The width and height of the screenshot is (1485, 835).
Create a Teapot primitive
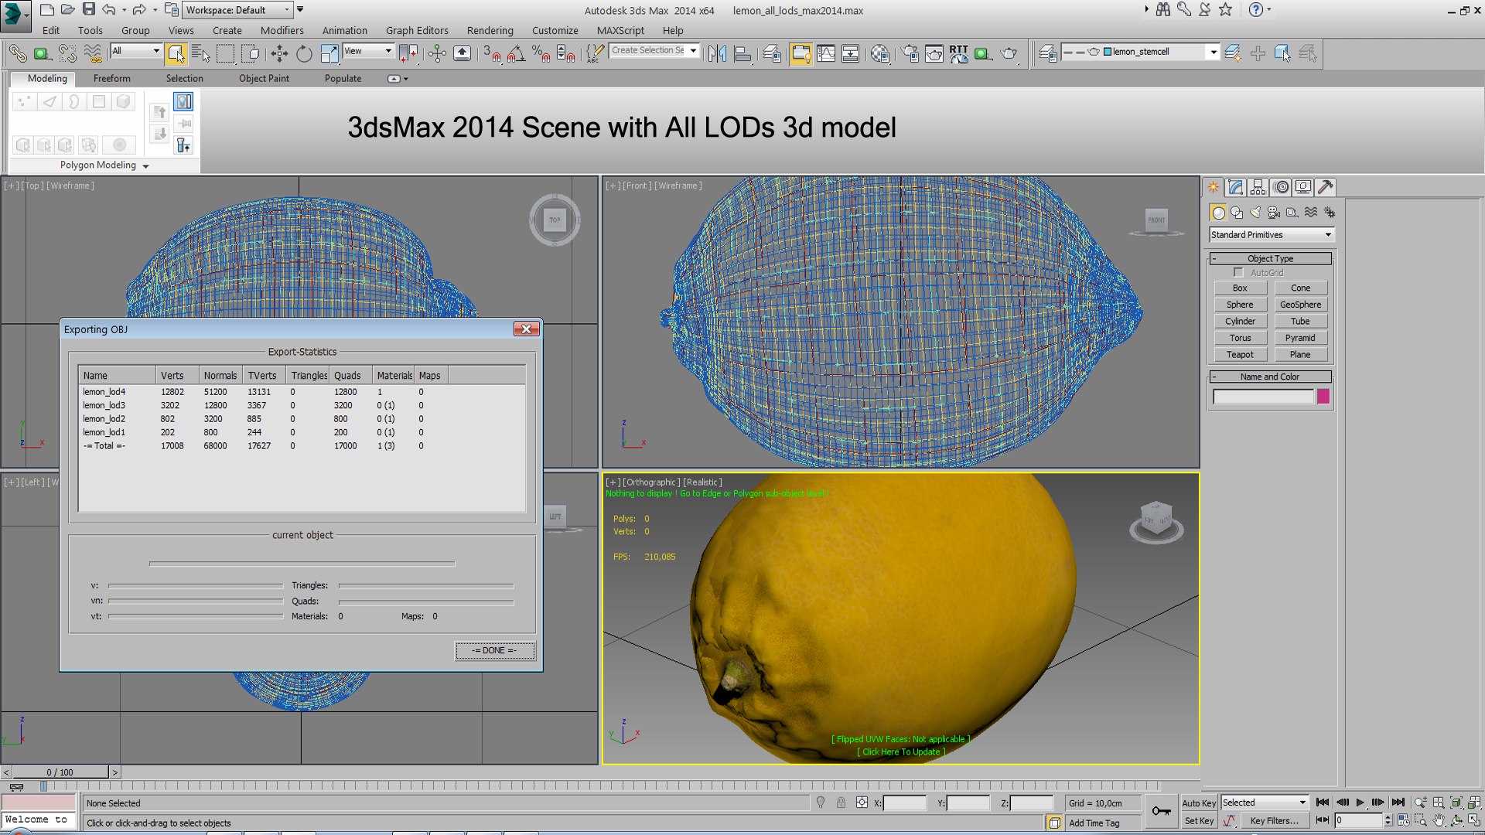[x=1240, y=355]
